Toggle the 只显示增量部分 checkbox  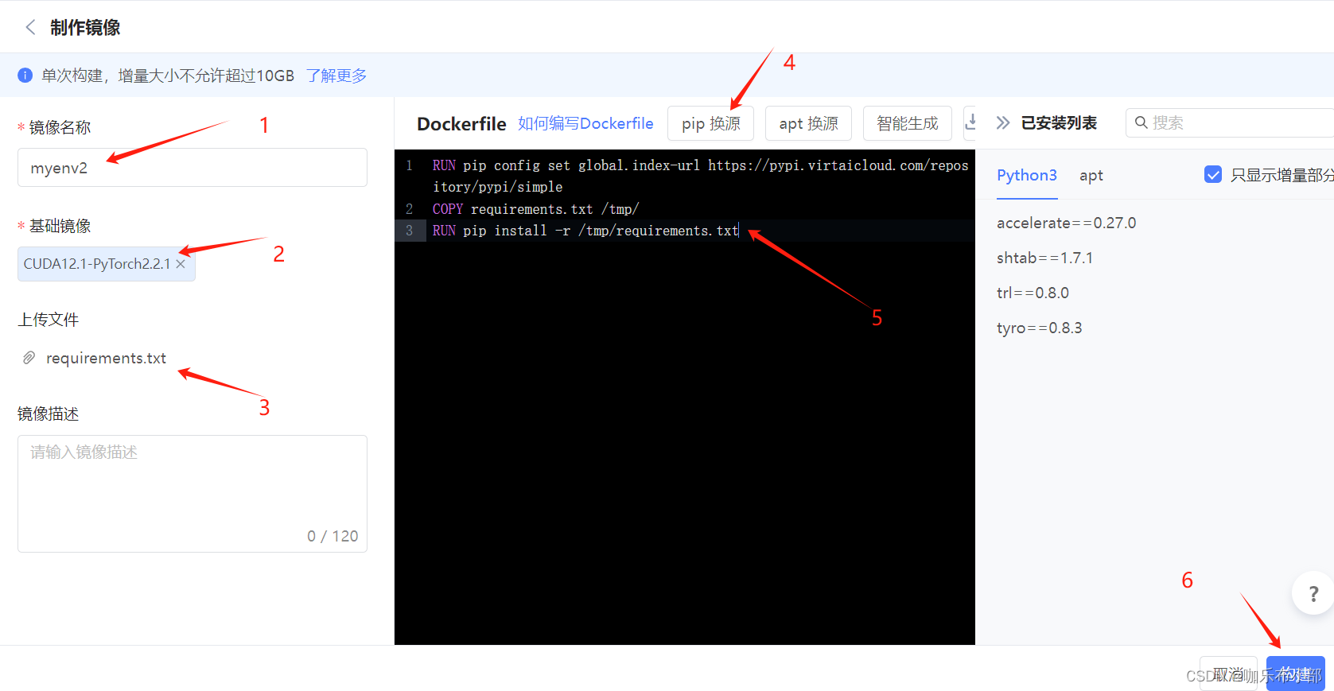[x=1213, y=174]
